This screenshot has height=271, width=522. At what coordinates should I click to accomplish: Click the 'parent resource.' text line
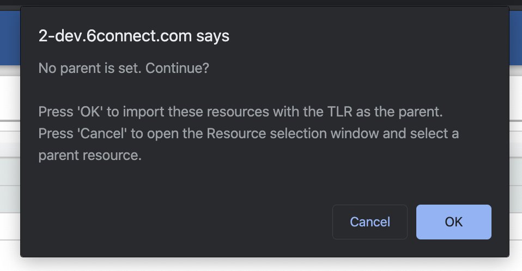pyautogui.click(x=90, y=156)
